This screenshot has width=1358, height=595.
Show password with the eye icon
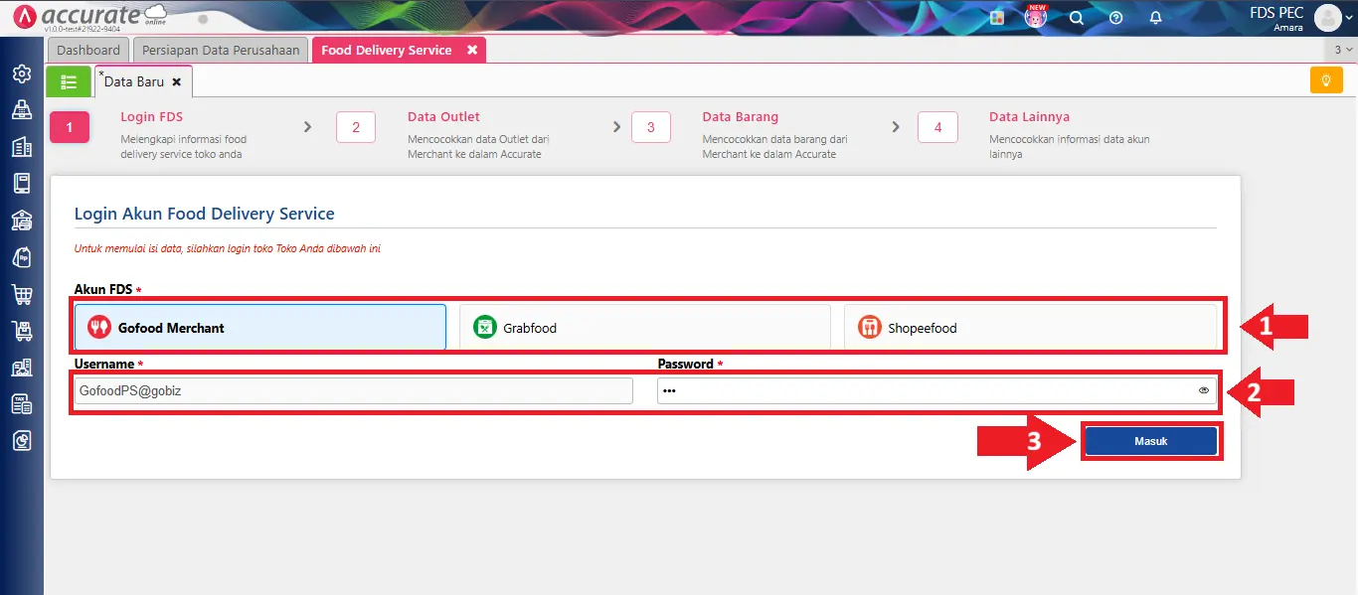click(x=1204, y=390)
